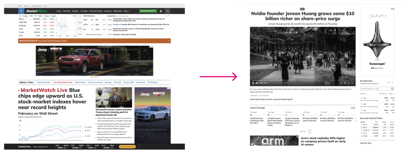Go to next Latest Coverage slide arrow

coord(310,131)
